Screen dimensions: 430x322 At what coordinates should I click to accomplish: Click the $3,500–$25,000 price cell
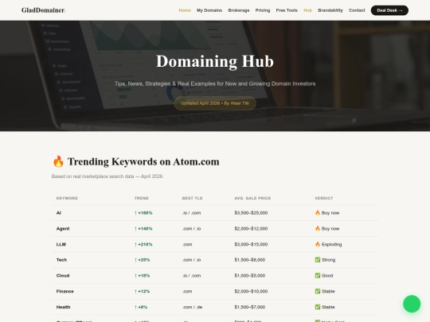click(x=251, y=213)
